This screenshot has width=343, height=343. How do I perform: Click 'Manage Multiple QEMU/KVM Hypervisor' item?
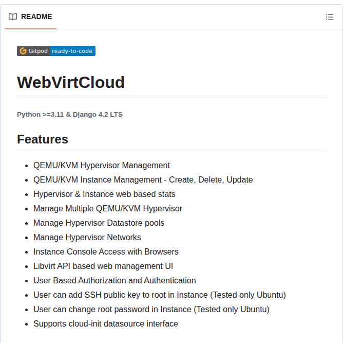pyautogui.click(x=108, y=208)
